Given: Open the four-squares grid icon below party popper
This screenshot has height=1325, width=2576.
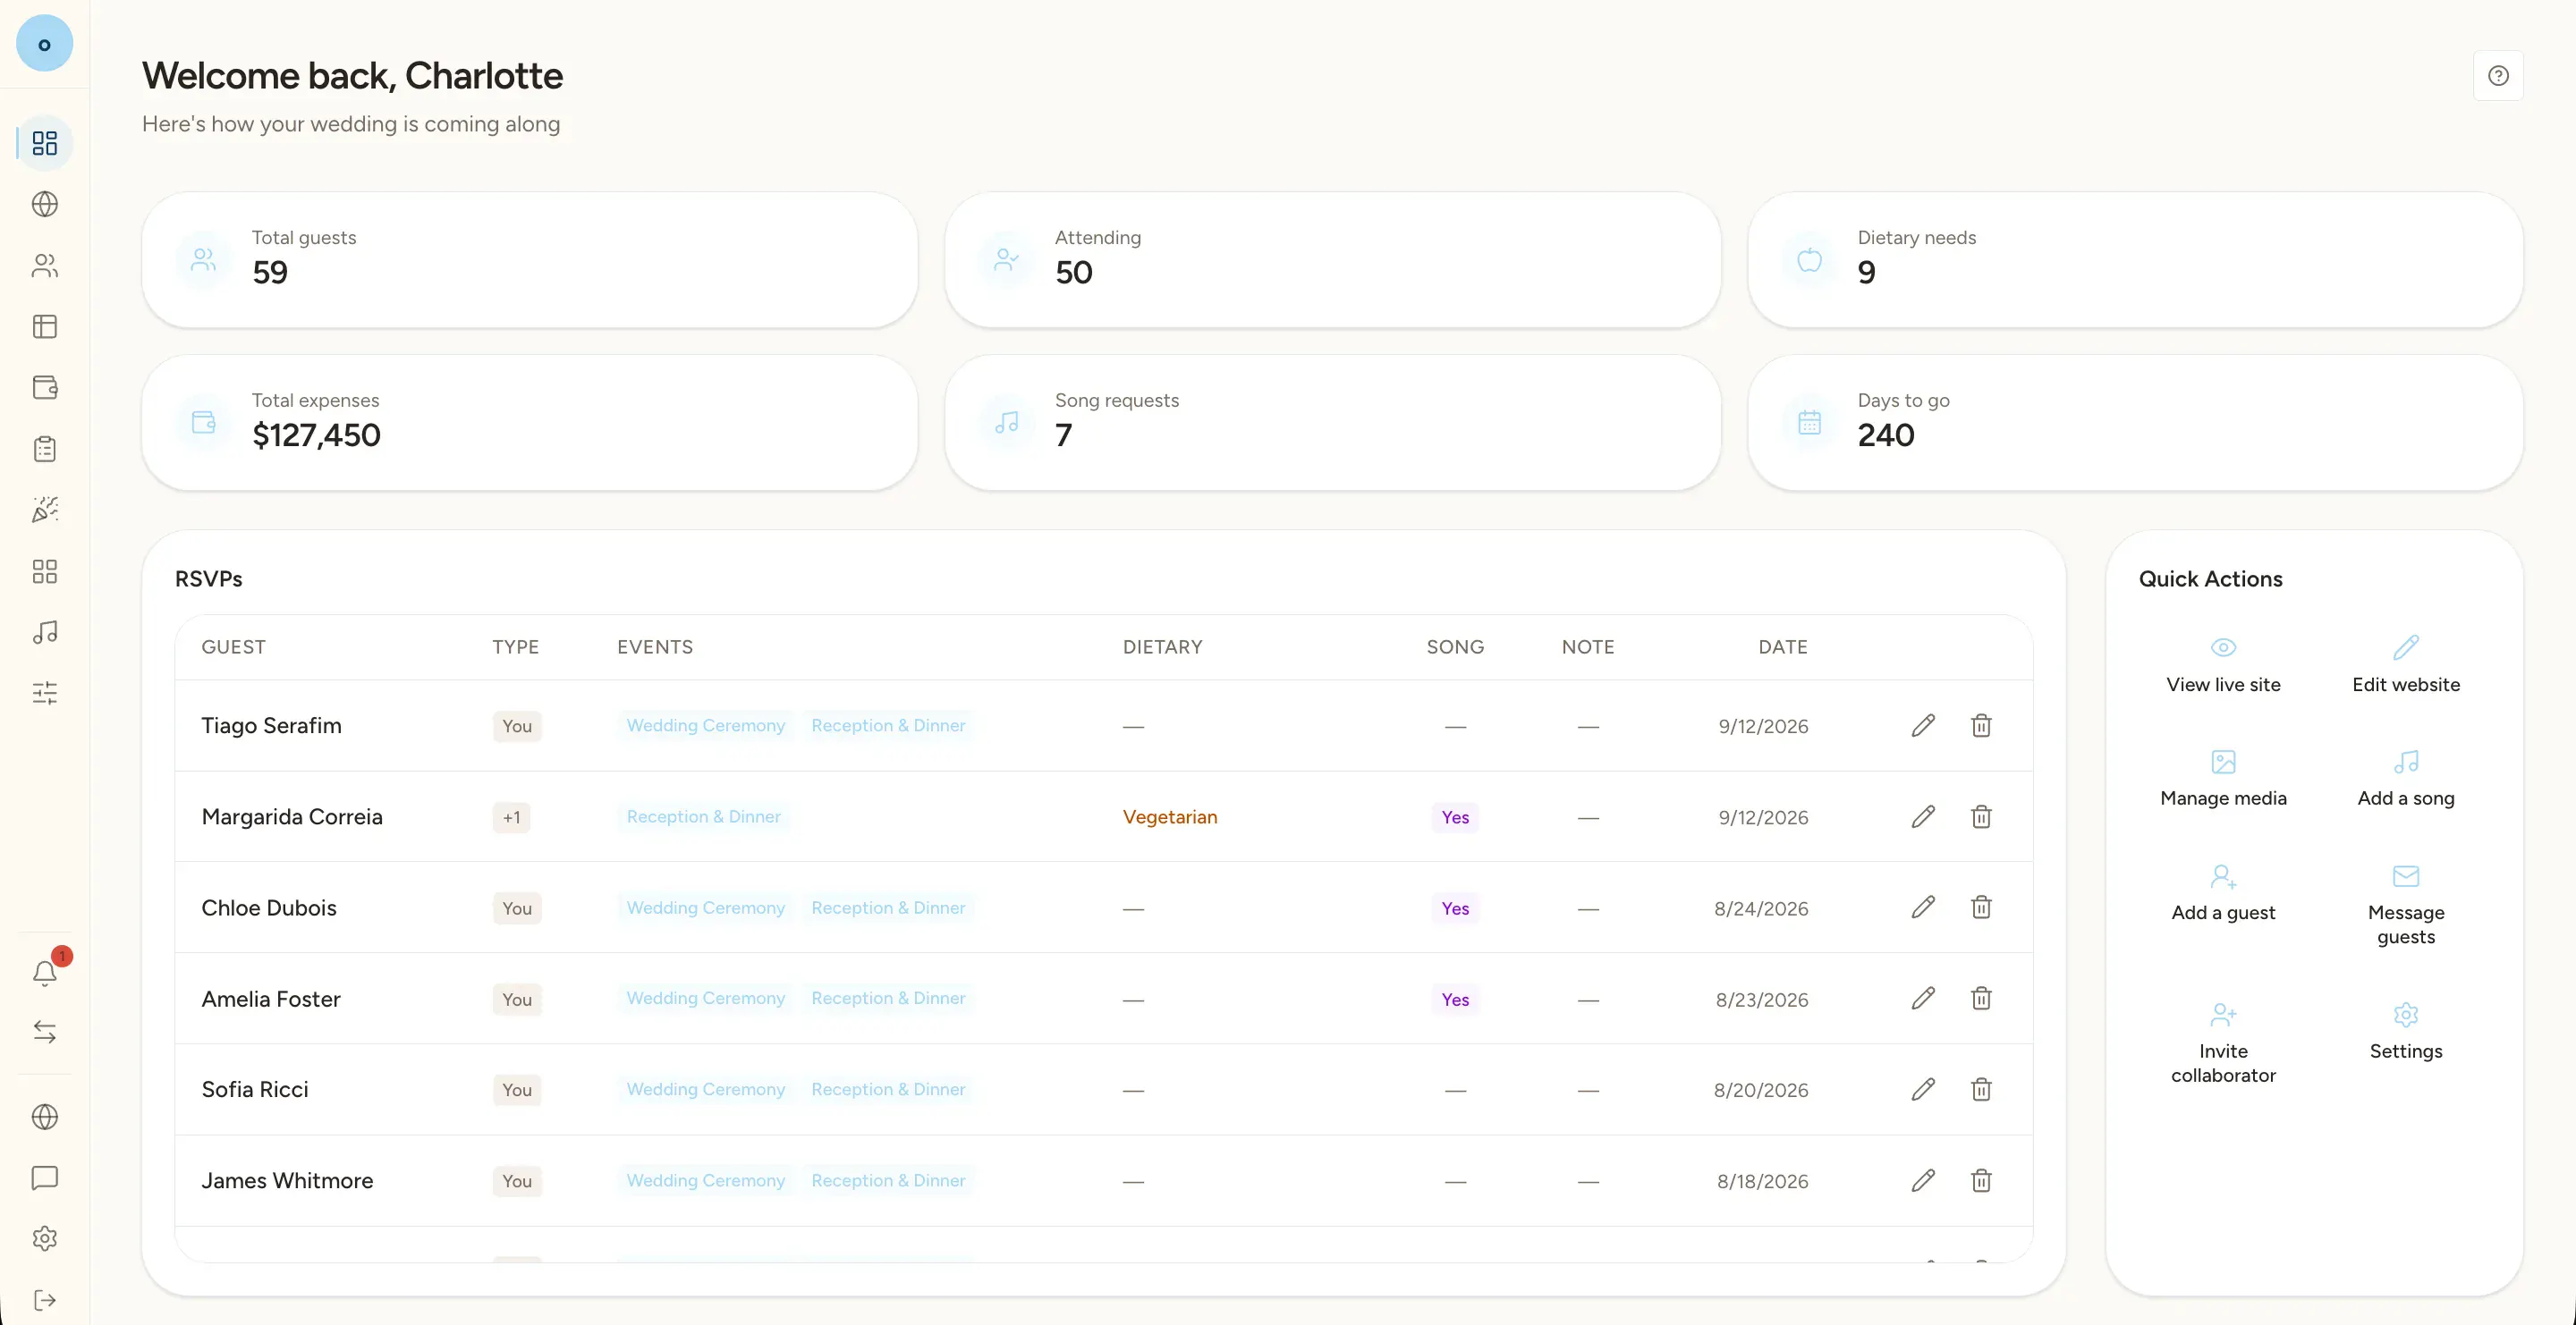Looking at the screenshot, I should 45,570.
